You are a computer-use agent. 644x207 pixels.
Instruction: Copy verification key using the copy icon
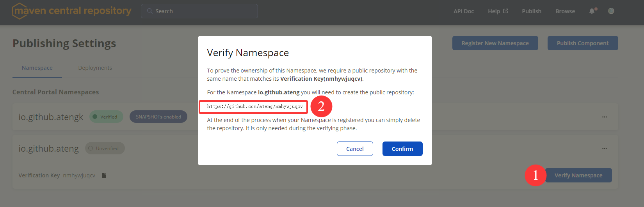pyautogui.click(x=104, y=175)
